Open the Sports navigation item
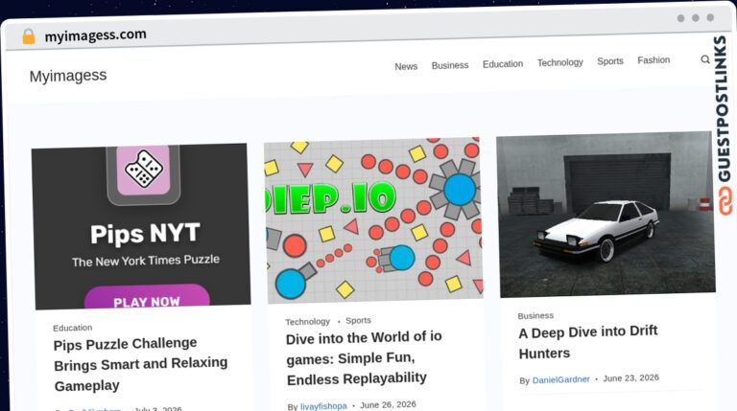 coord(610,61)
